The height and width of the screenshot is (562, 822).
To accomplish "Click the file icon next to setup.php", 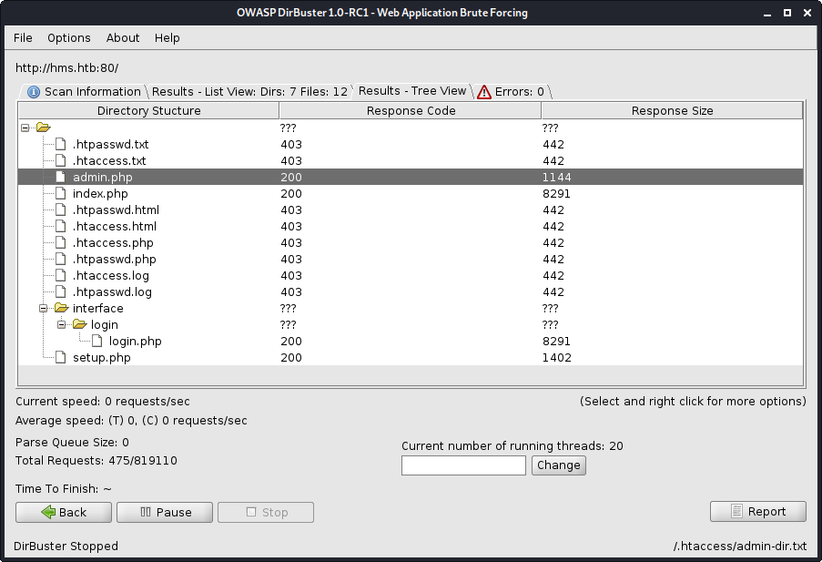I will coord(61,357).
